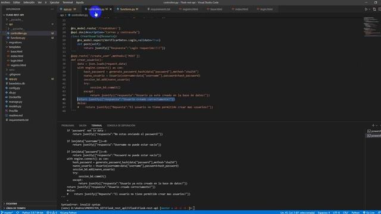Select the first powershell terminal entry
The image size is (381, 214).
pos(374,131)
